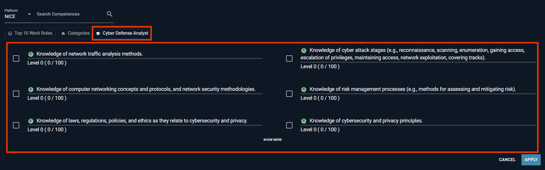Viewport: 545px width, 170px height.
Task: Click the K icon for laws and regulations competence
Action: 31,121
